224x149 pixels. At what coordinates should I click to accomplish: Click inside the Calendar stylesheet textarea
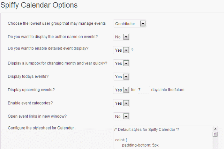163,137
